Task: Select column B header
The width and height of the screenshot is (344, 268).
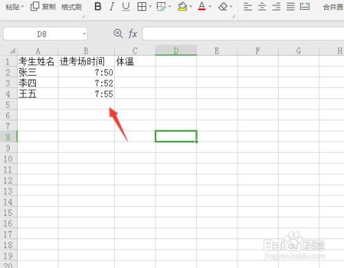Action: 86,51
